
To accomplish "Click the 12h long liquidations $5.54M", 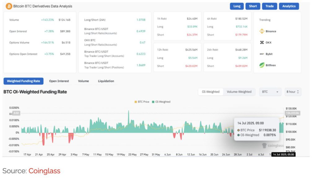I will pos(193,58).
